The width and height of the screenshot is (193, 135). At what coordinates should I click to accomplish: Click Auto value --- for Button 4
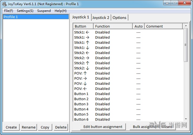pyautogui.click(x=138, y=109)
